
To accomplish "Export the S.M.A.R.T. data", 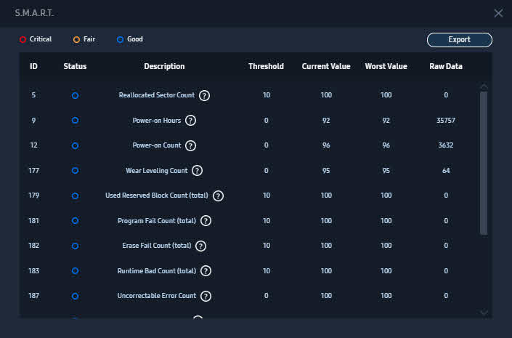I will [459, 40].
